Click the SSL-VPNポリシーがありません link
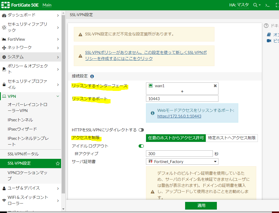 coord(146,55)
